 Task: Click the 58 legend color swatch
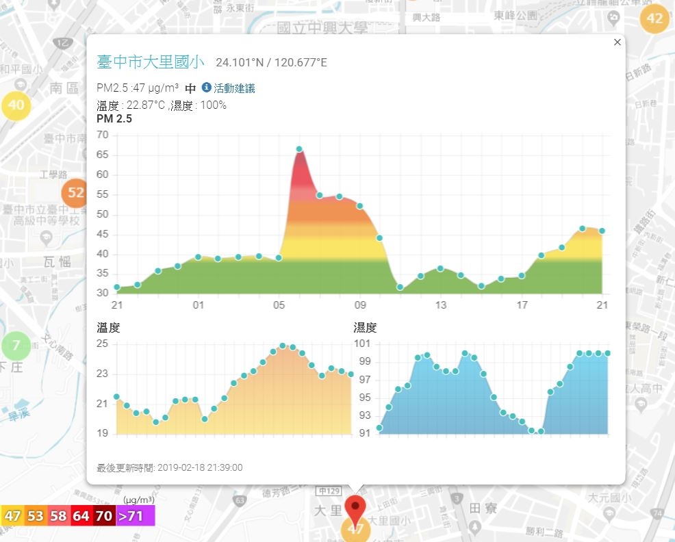(58, 516)
